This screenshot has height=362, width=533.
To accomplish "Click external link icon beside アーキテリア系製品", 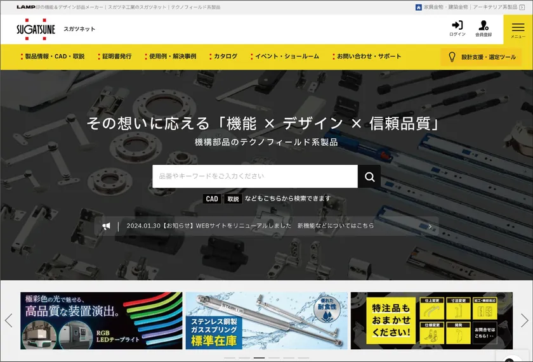I will click(522, 7).
